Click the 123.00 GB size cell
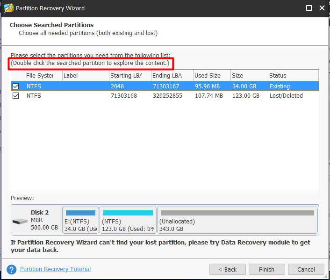 click(245, 95)
